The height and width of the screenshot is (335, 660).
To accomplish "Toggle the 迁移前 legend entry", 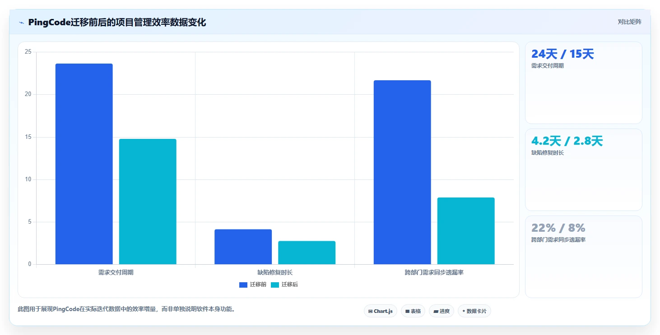I will click(252, 285).
